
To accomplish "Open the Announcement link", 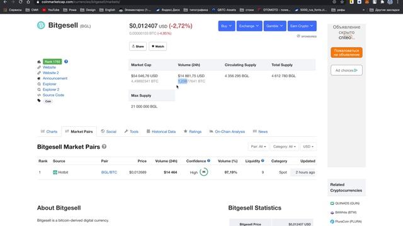I will coord(55,78).
